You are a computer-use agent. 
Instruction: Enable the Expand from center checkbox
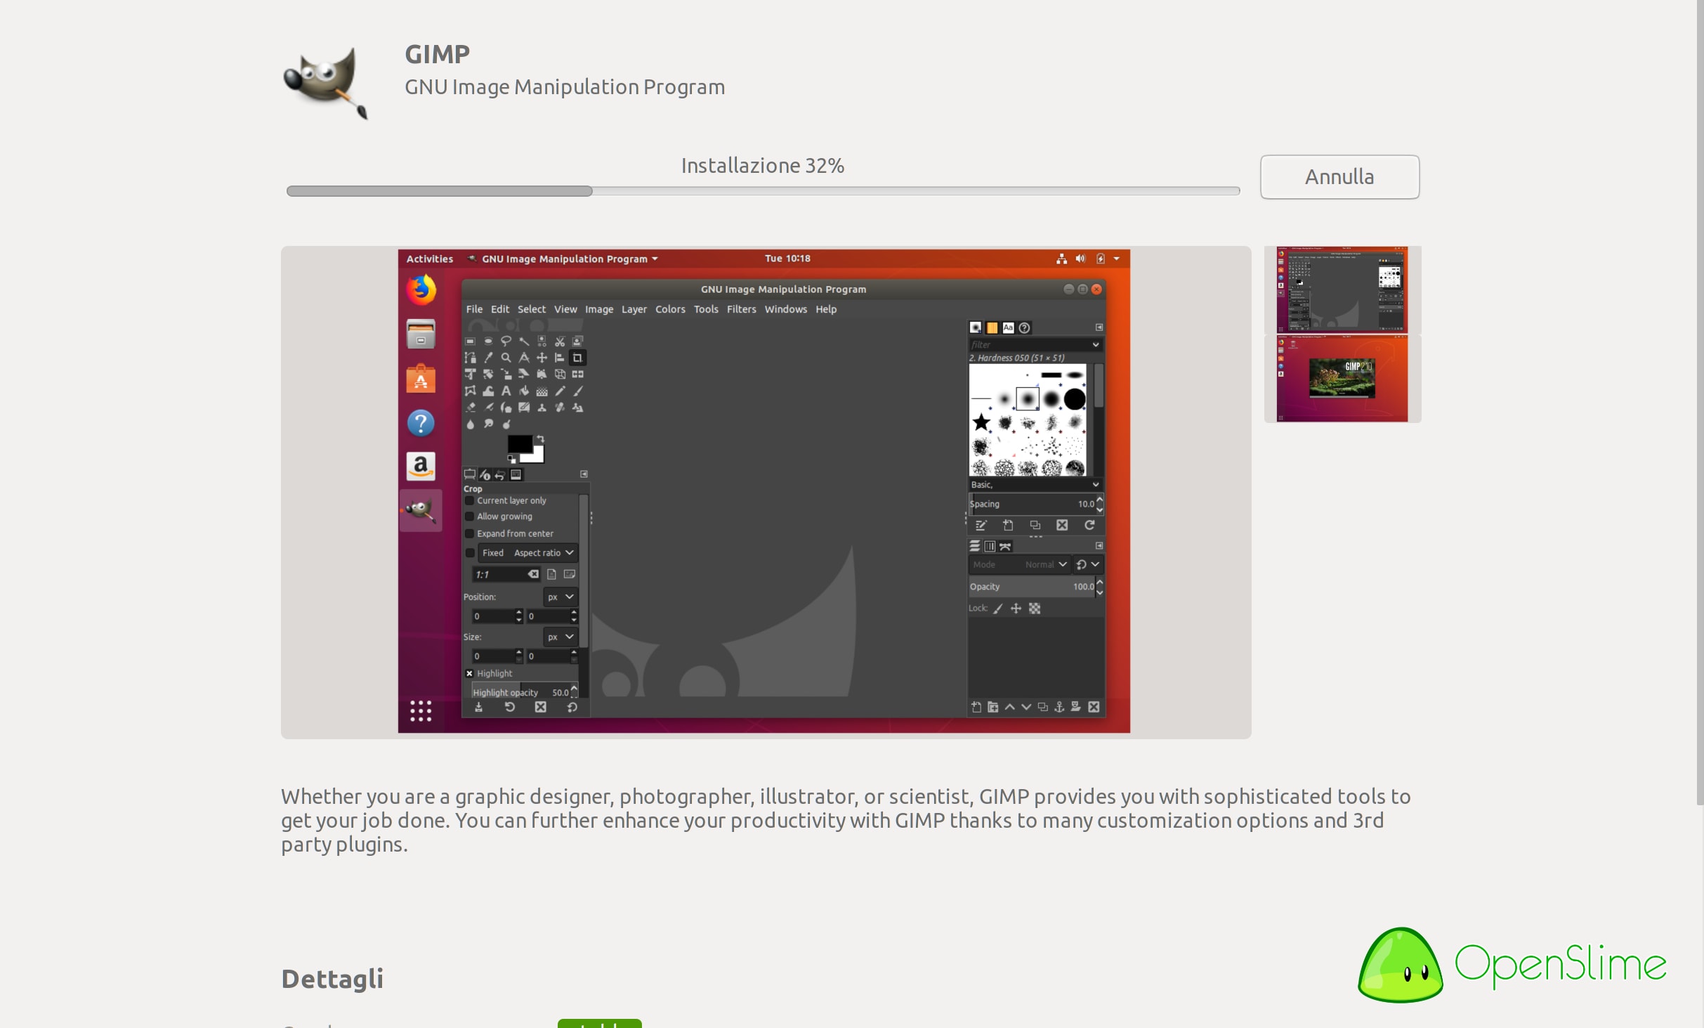[470, 534]
